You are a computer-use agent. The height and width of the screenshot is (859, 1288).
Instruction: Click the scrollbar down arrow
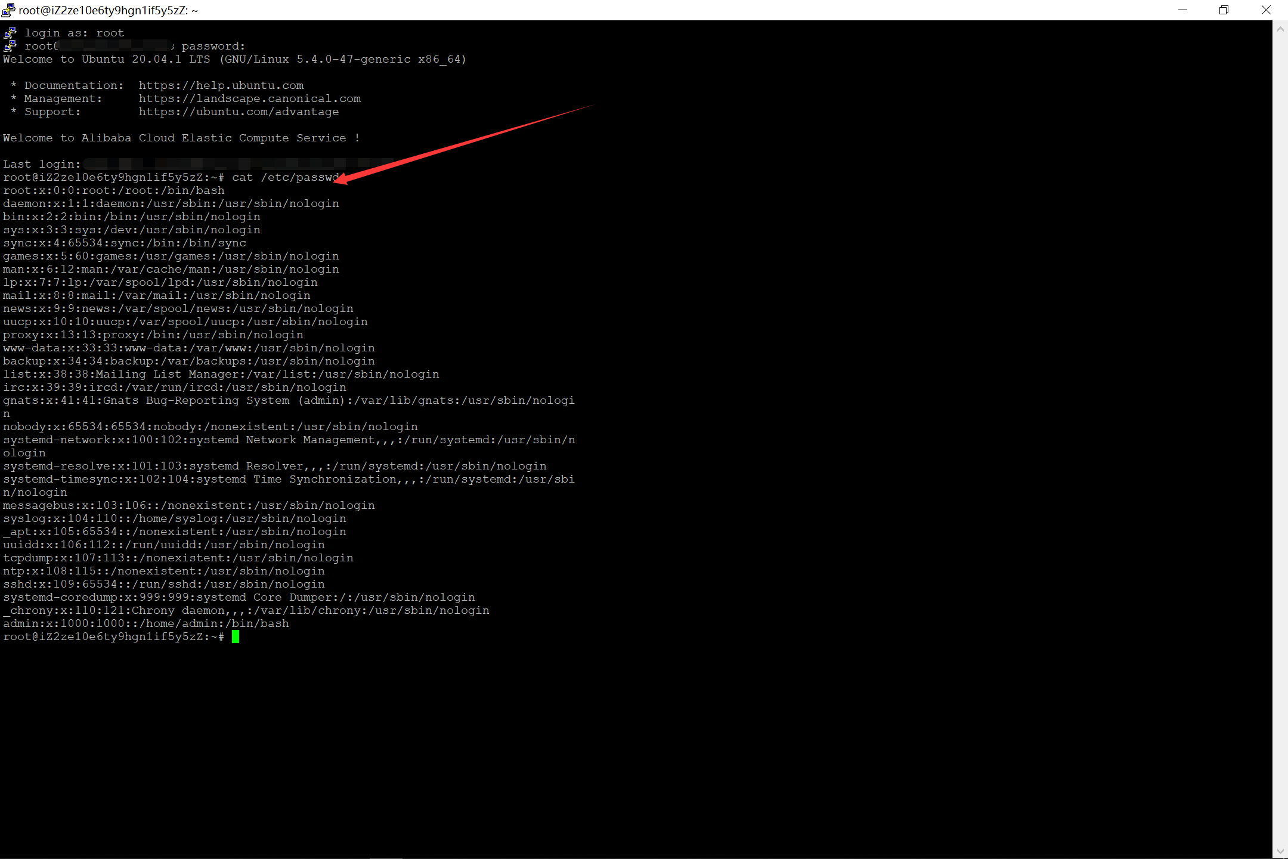pos(1280,851)
